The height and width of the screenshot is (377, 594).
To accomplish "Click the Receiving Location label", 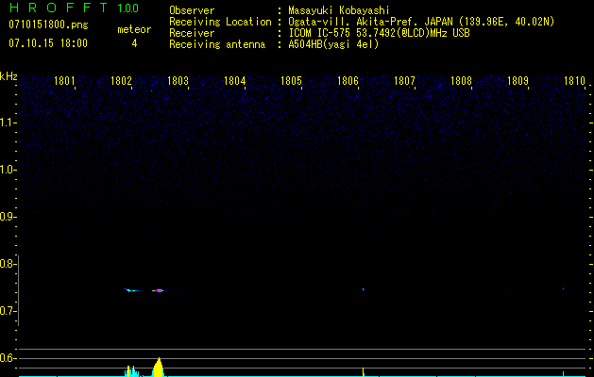I will [x=220, y=22].
